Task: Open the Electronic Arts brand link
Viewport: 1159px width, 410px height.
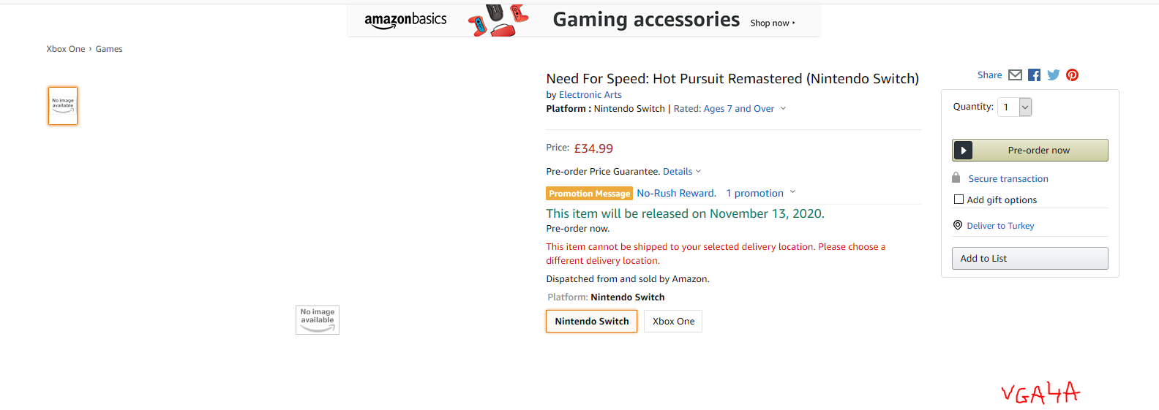Action: click(590, 95)
